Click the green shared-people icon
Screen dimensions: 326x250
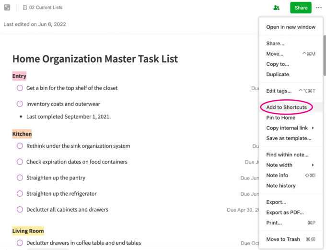276,8
